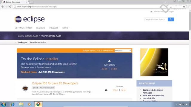Select the Eclipse Downloads browser tab
The image size is (191, 107).
pos(15,2)
